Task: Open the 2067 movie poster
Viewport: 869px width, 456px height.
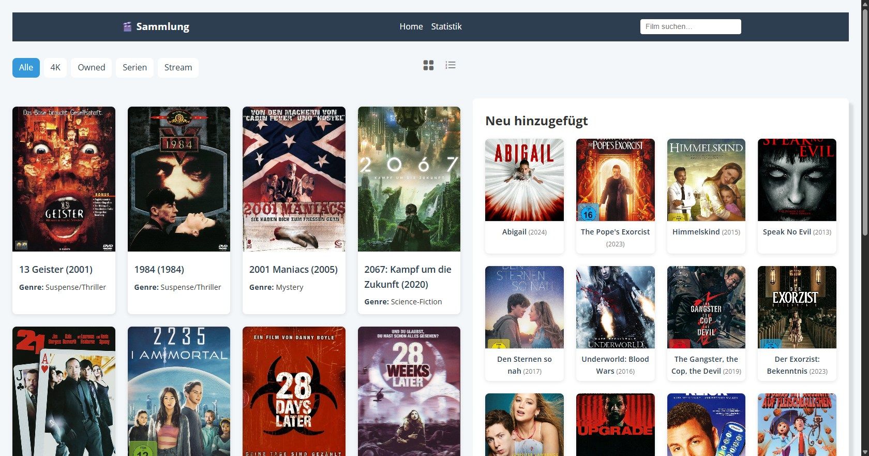Action: tap(409, 179)
